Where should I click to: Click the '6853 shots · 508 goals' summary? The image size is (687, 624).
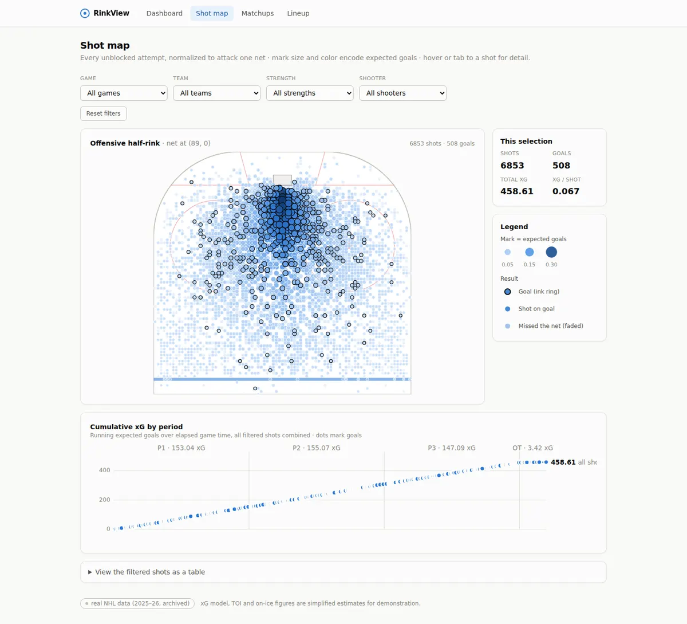pos(442,143)
